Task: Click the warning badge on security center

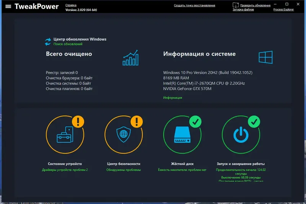Action: click(137, 122)
